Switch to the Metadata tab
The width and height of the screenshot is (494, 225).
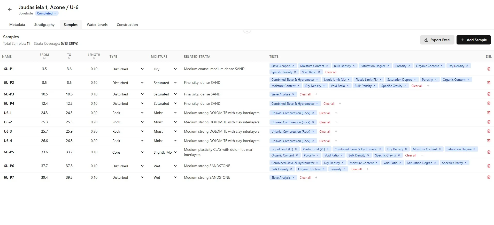tap(17, 25)
